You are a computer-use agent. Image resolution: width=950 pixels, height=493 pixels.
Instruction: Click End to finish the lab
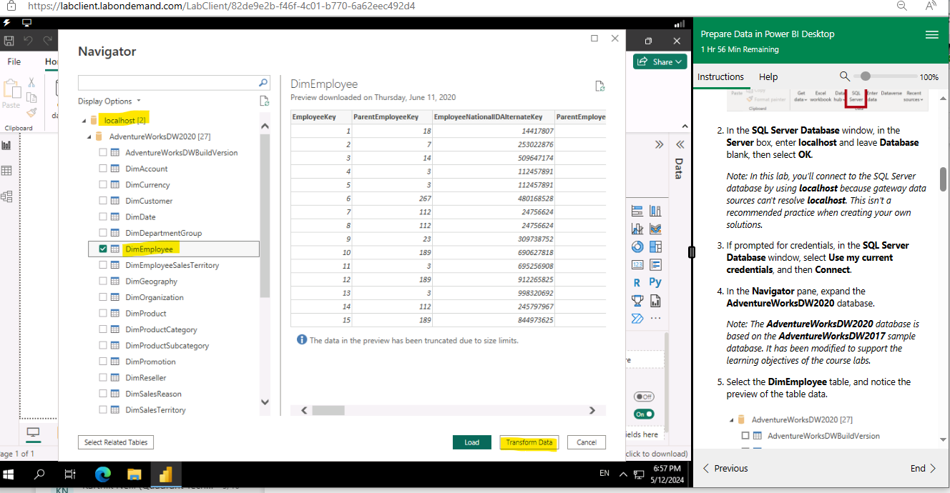click(923, 468)
